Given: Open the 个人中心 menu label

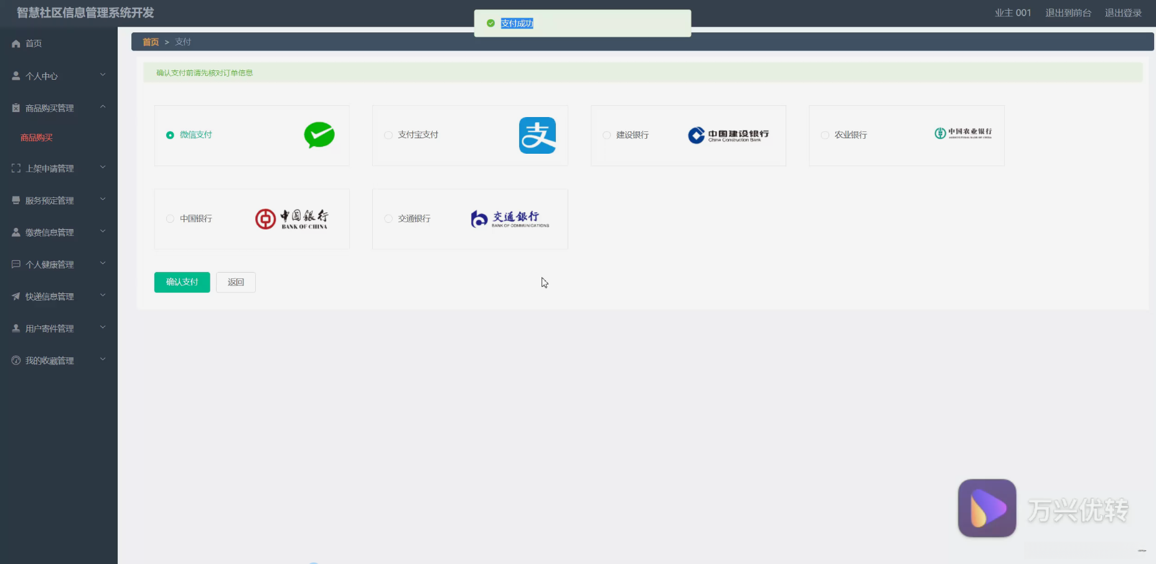Looking at the screenshot, I should point(42,76).
